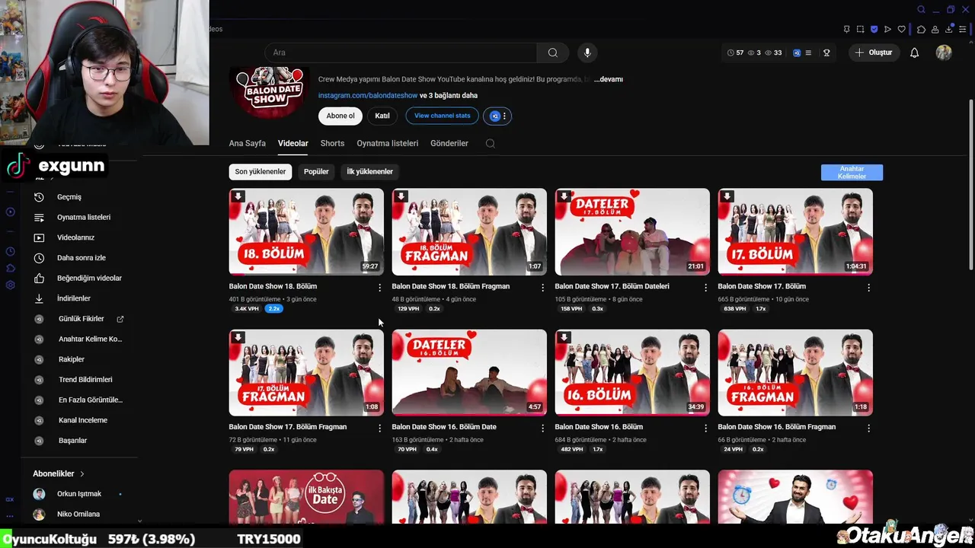Open the notifications bell
This screenshot has width=975, height=548.
[914, 53]
